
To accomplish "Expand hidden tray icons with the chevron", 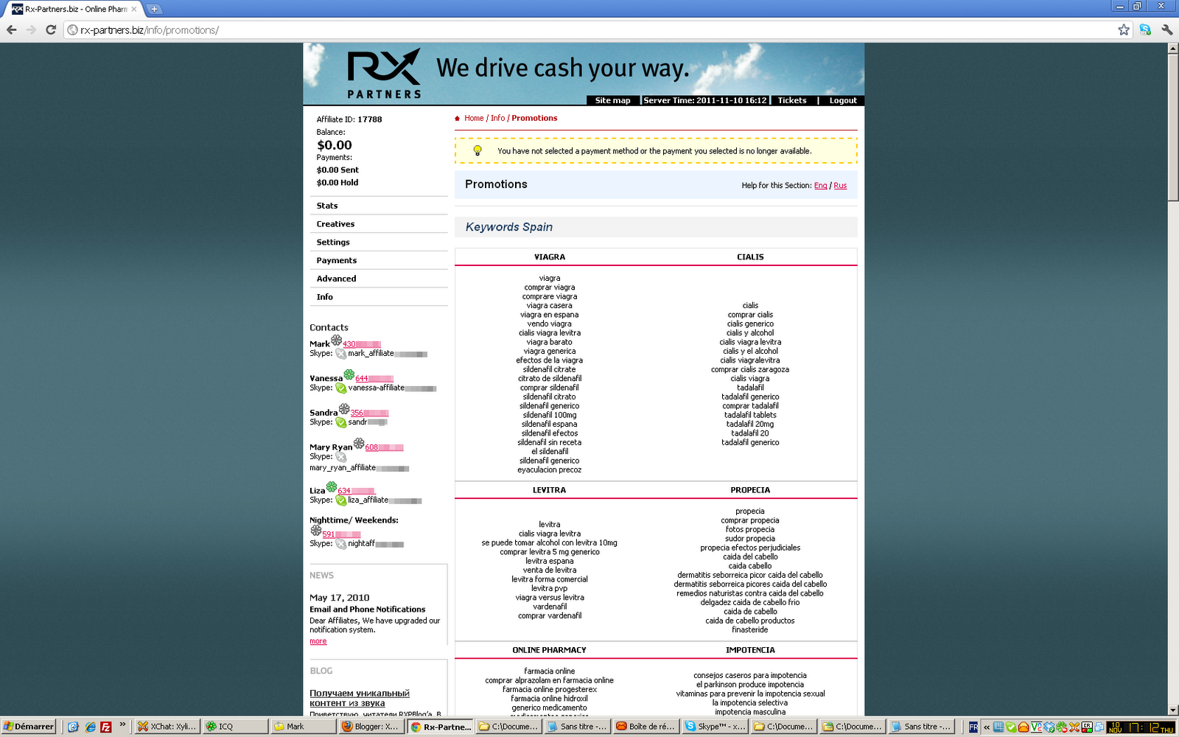I will [987, 727].
